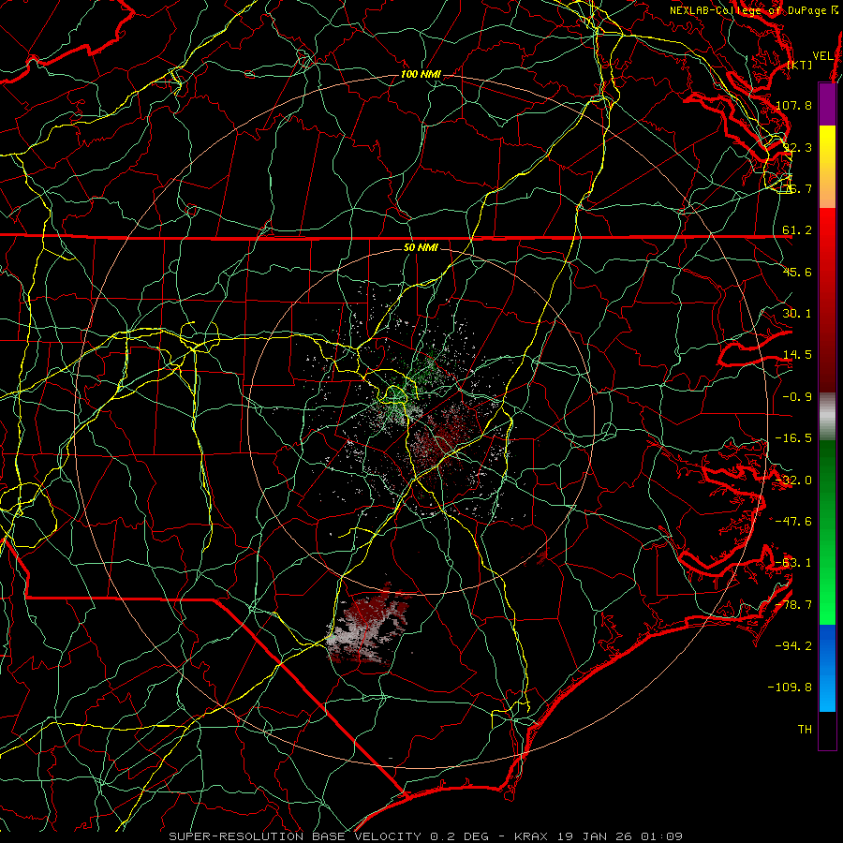Select the -47.6 velocity scale value
The height and width of the screenshot is (843, 843).
[x=793, y=522]
